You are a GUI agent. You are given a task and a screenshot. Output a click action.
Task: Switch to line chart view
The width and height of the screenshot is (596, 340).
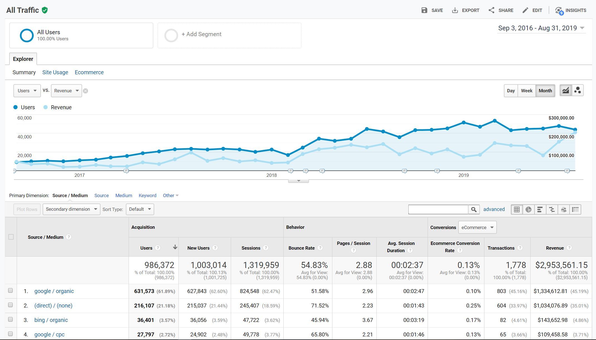coord(566,91)
